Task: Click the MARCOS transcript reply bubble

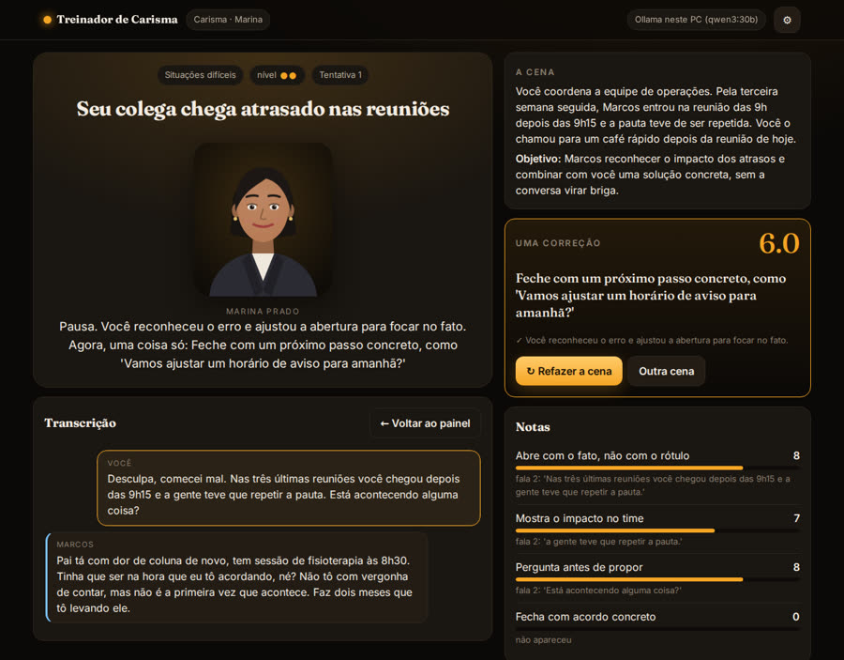Action: pyautogui.click(x=237, y=577)
